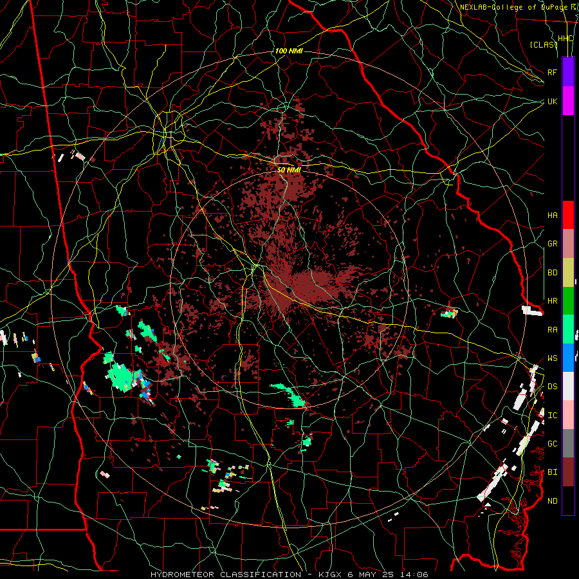Viewport: 579px width, 579px height.
Task: Click the "GC" legend label
Action: pos(552,444)
